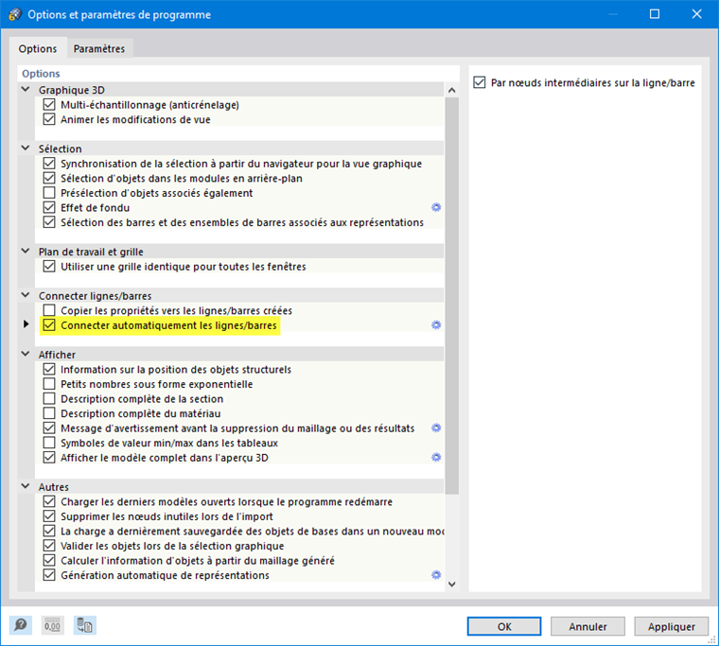Collapse the Sélection section
The image size is (719, 646).
click(26, 148)
